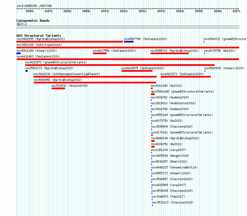
Task: Open nsv5957272 (Almarri2020) label
Action: point(171,173)
